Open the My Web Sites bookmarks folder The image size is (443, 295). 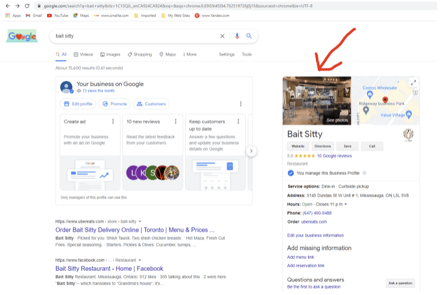click(175, 16)
